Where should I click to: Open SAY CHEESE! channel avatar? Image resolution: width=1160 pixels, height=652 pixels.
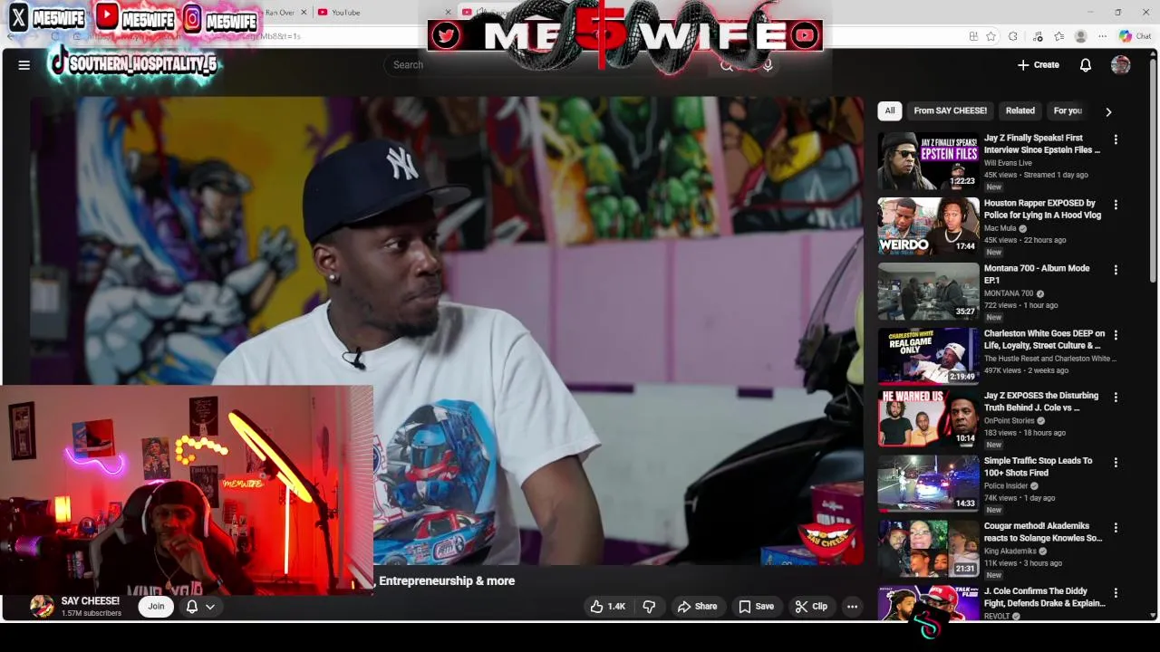[42, 607]
